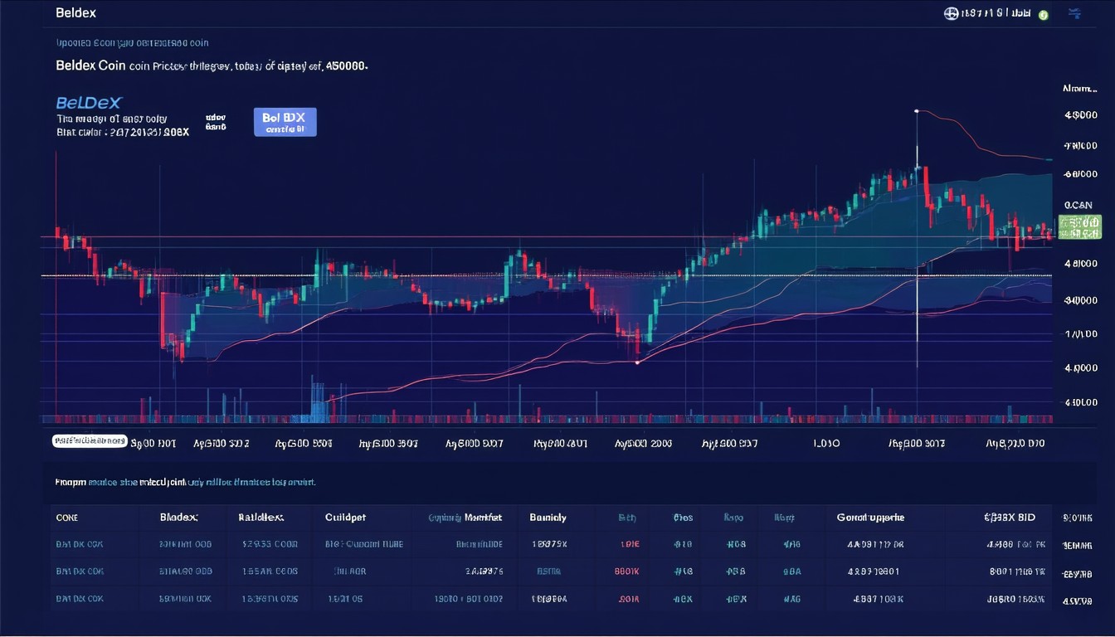Click the Gomol upperie column header
Viewport: 1115px width, 637px height.
pyautogui.click(x=870, y=518)
